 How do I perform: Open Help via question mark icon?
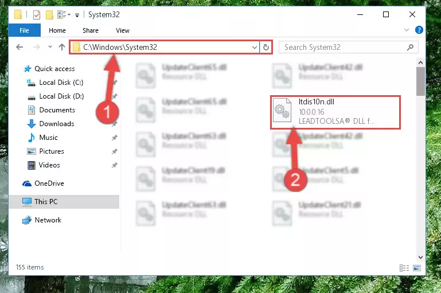click(419, 30)
